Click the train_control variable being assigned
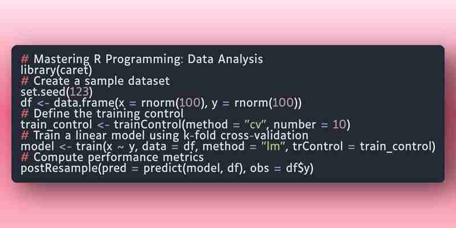Viewport: 456px width, 228px height. [56, 125]
